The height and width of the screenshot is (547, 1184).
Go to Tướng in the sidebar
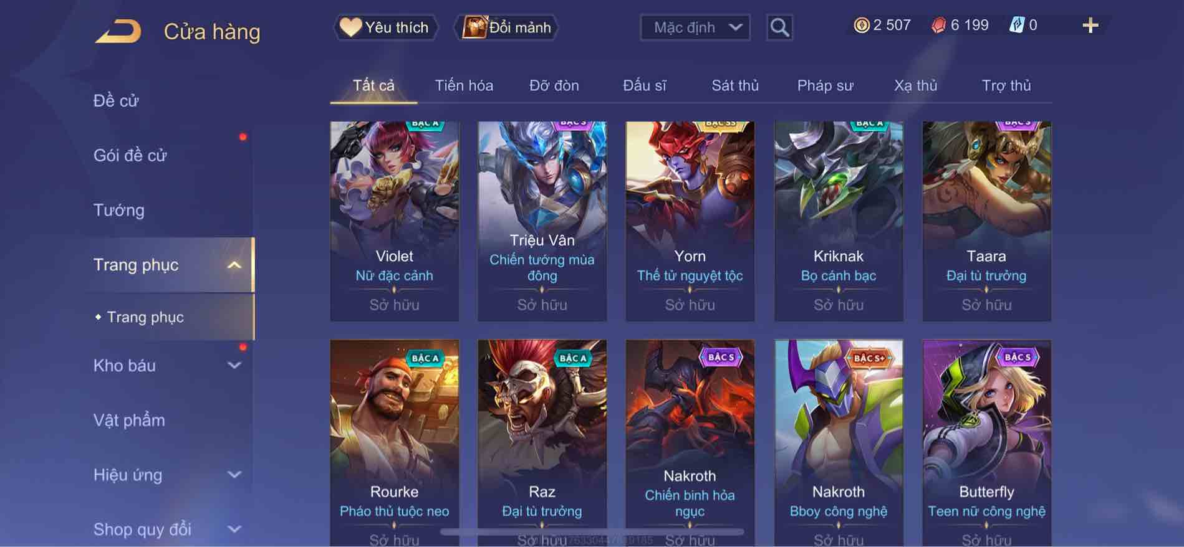[x=118, y=210]
